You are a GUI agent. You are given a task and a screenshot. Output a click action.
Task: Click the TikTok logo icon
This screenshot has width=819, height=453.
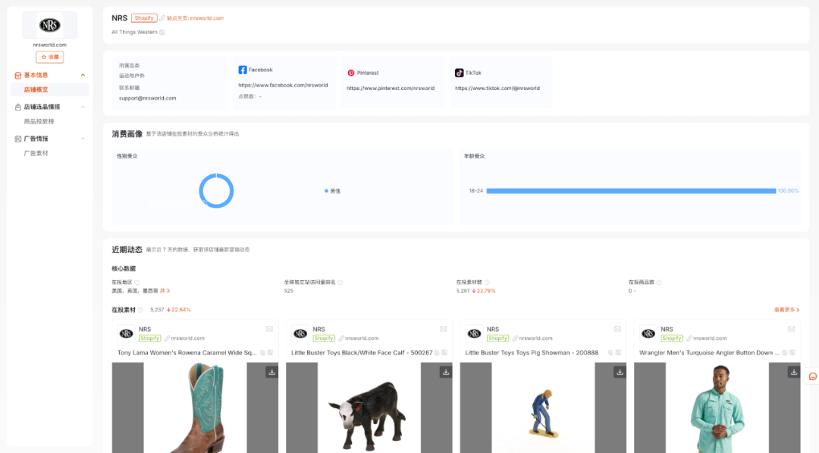(459, 73)
